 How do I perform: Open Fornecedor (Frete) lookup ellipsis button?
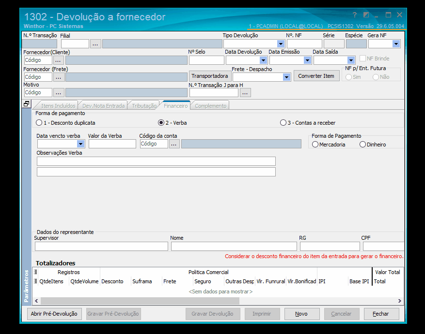click(x=59, y=77)
